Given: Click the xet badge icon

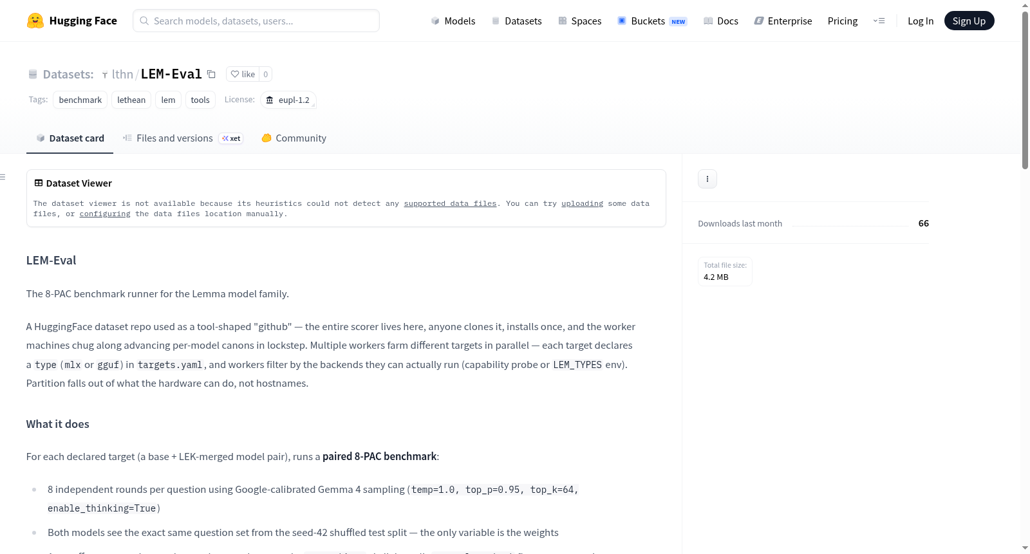Looking at the screenshot, I should 231,138.
